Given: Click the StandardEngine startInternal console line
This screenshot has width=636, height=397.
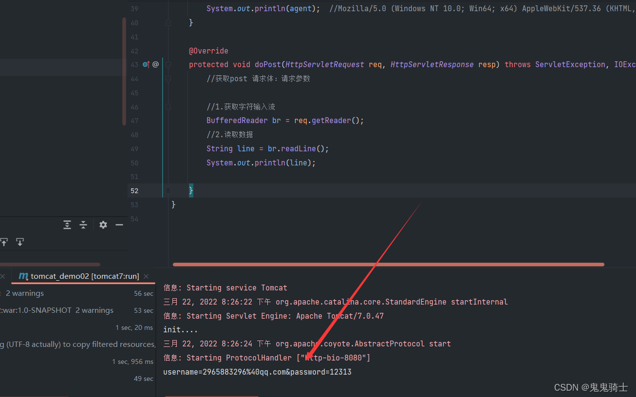Looking at the screenshot, I should click(336, 302).
